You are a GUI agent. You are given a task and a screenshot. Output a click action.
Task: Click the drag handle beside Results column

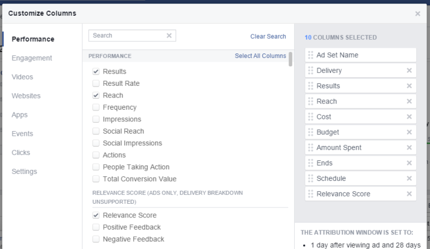(x=311, y=86)
